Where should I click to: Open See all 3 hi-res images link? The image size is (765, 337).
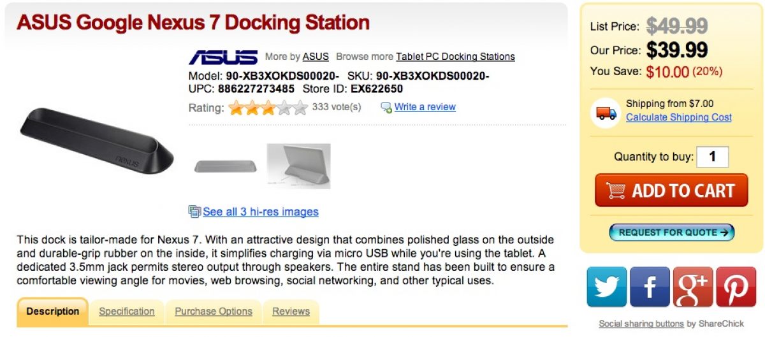(261, 212)
